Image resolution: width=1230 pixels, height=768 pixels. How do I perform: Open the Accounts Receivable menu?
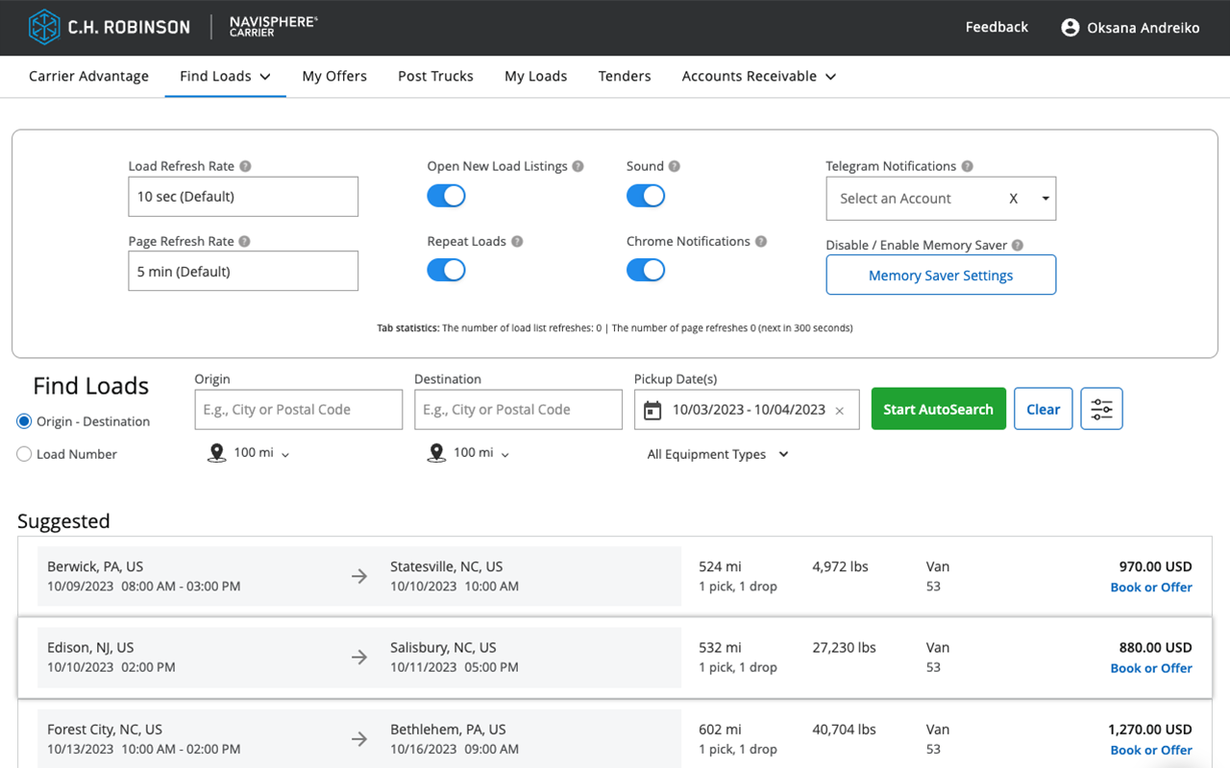pyautogui.click(x=758, y=76)
